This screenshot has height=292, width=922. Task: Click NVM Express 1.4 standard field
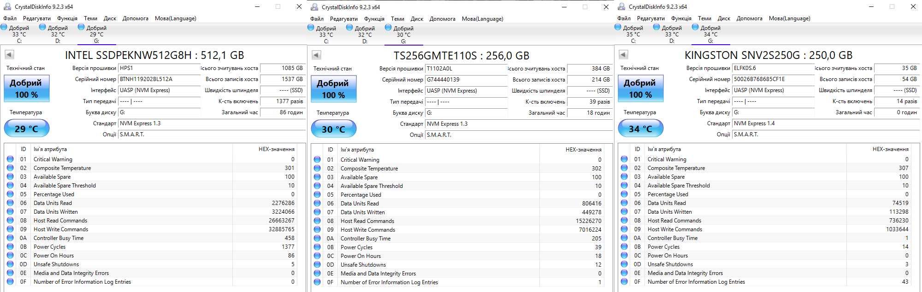pos(825,123)
